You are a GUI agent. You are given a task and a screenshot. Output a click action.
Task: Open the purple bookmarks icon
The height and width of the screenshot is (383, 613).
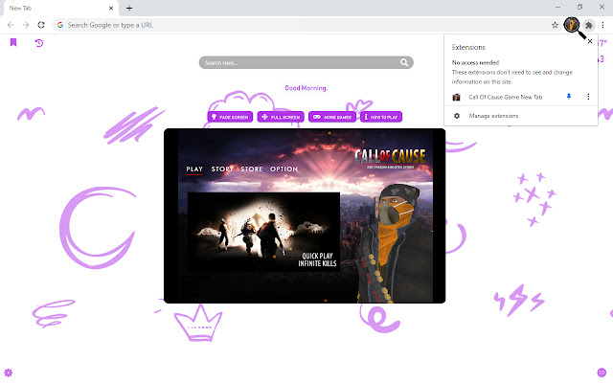[x=13, y=42]
